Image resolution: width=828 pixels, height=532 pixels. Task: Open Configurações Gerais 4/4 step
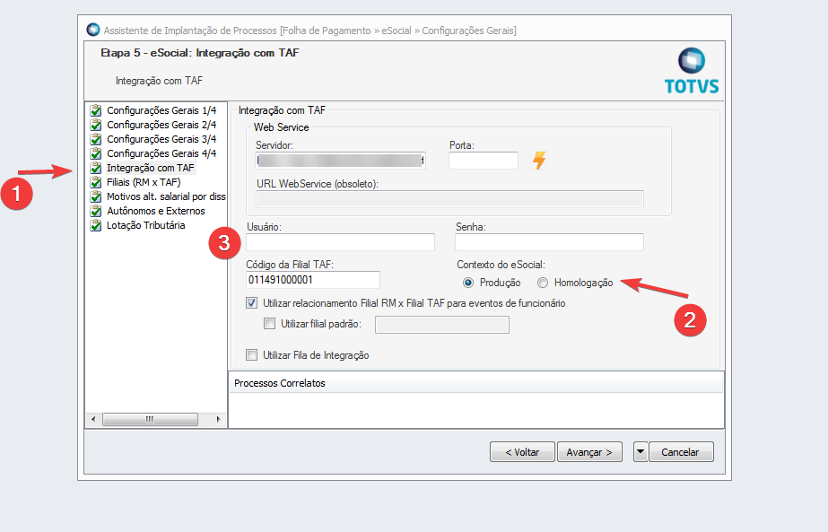click(161, 153)
